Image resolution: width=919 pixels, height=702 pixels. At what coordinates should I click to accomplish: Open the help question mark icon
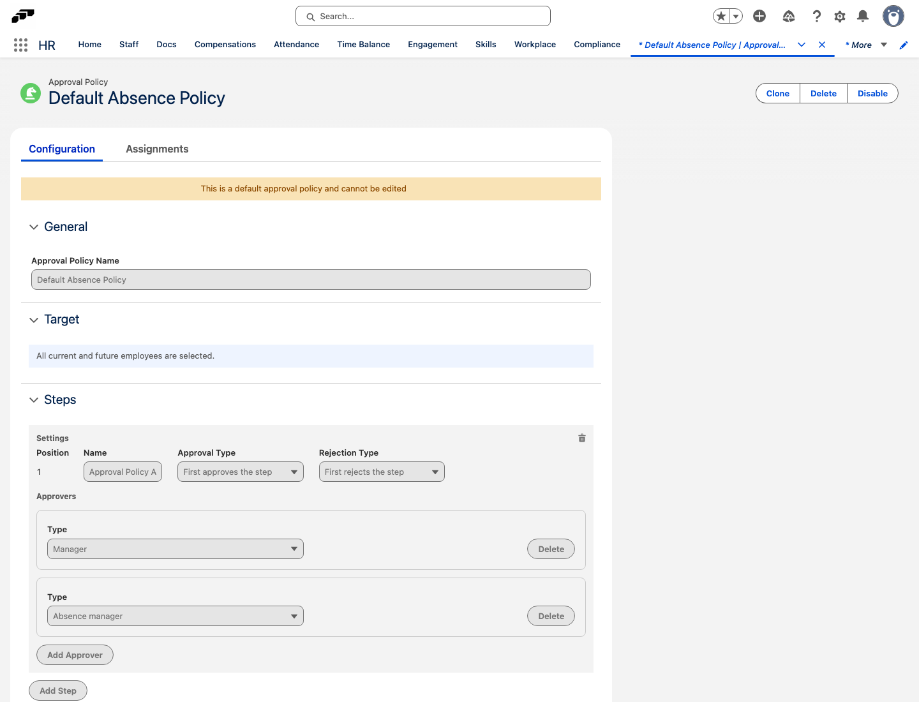[x=816, y=17]
